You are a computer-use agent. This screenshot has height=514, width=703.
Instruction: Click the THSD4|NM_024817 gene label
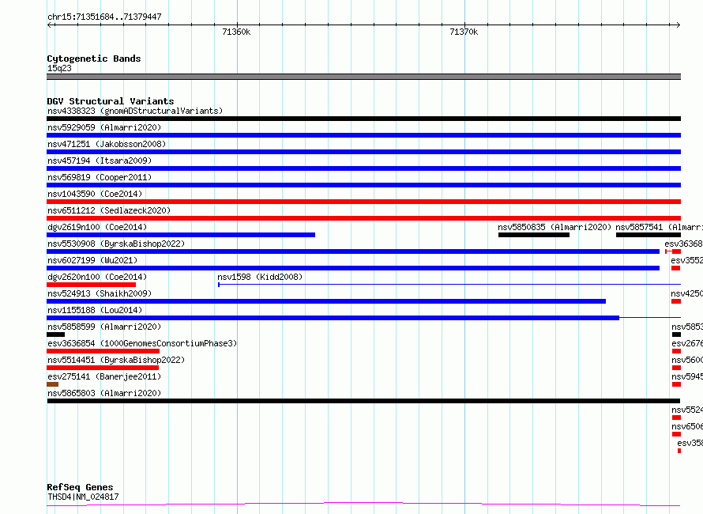tap(83, 497)
